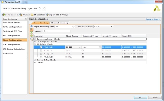Click the tree hierarchy view icon
The height and width of the screenshot is (101, 164).
pyautogui.click(x=31, y=39)
